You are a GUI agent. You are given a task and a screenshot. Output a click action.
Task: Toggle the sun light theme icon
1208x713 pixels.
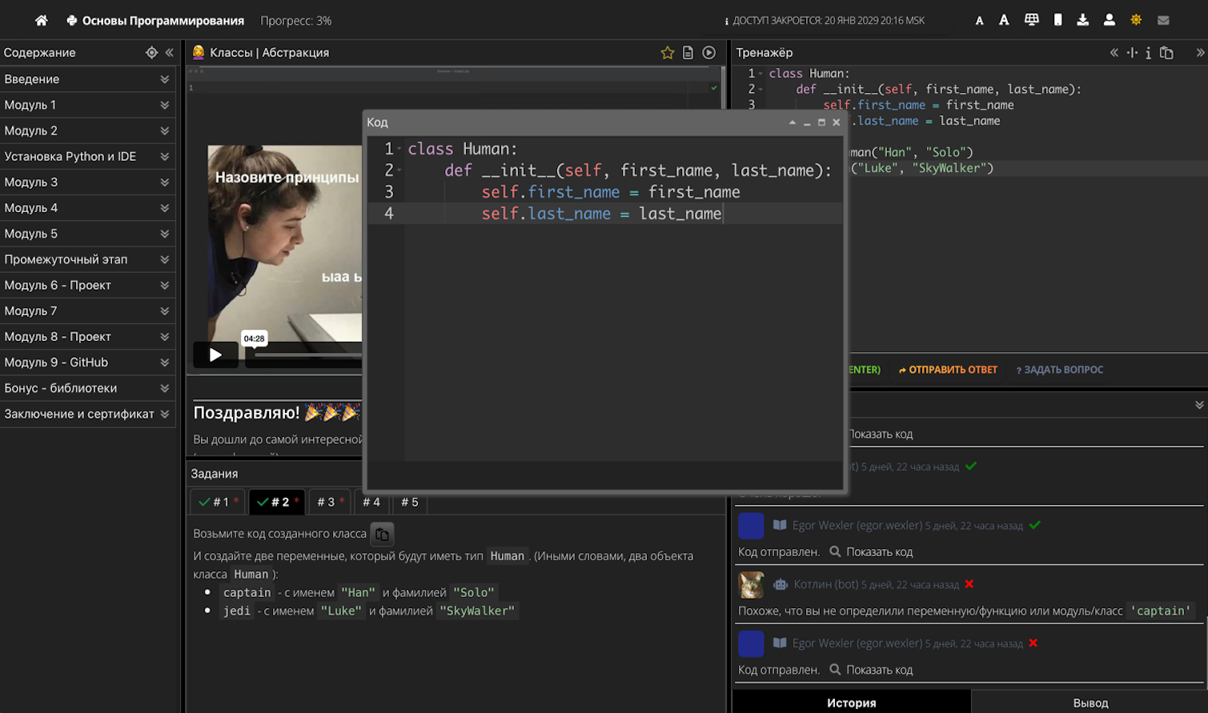tap(1136, 20)
